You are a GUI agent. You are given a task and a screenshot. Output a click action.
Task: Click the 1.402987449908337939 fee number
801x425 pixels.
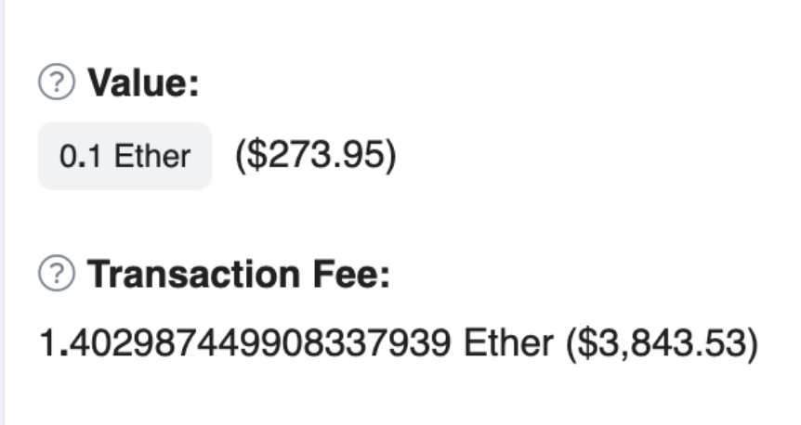245,344
